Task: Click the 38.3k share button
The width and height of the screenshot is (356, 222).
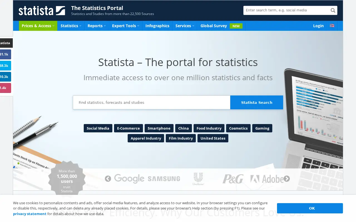Action: (x=6, y=66)
